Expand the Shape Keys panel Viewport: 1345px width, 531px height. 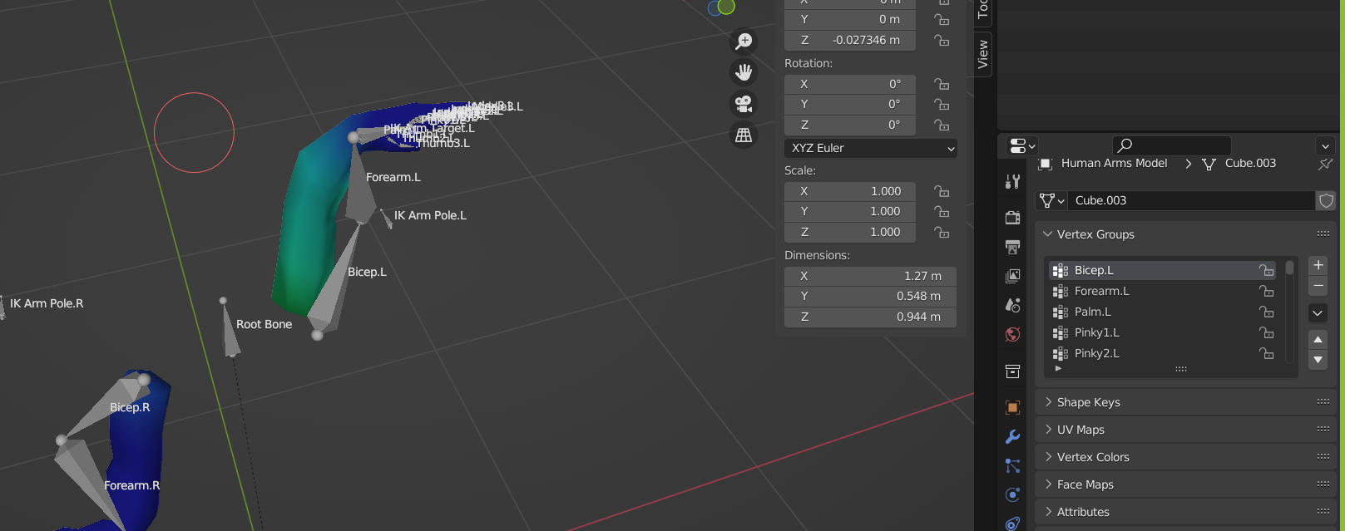[1088, 402]
